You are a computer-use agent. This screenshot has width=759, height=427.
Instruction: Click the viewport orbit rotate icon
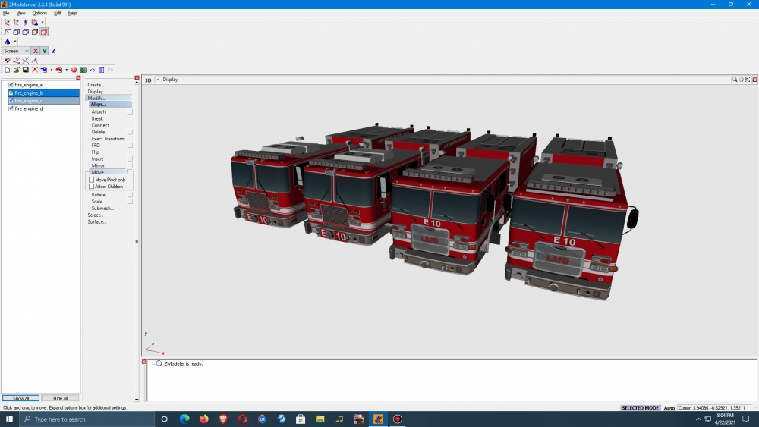coord(741,80)
